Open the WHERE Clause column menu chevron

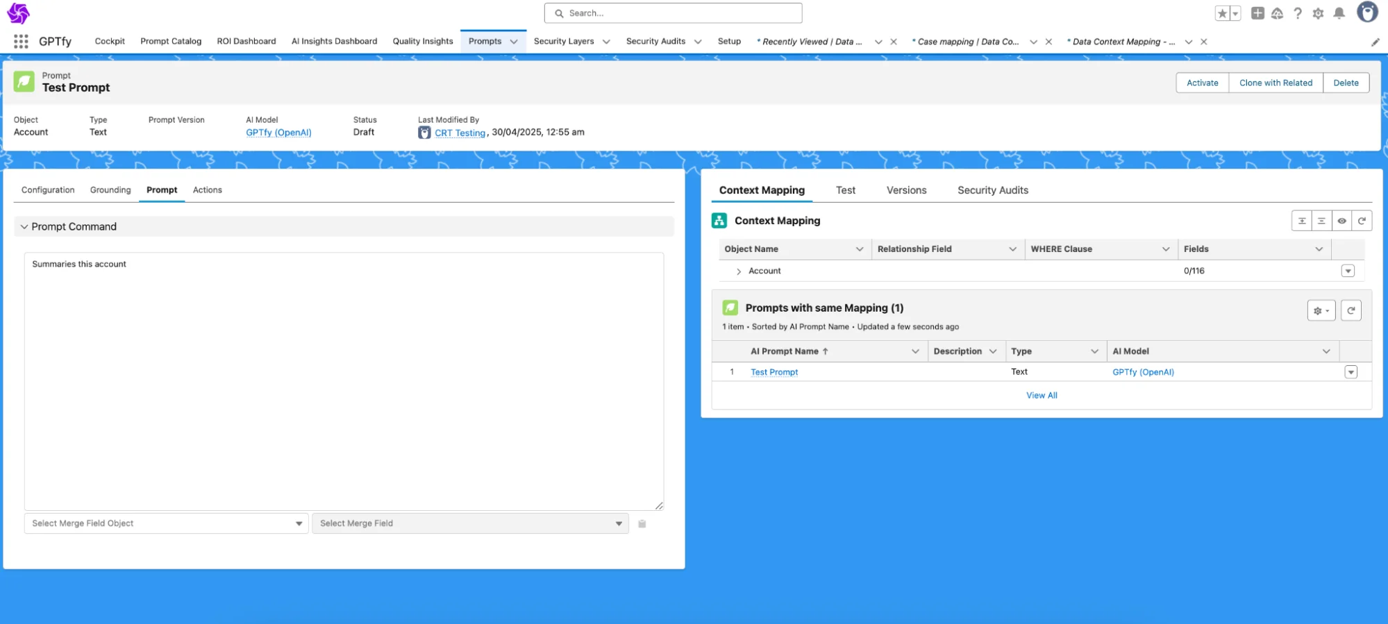1166,249
